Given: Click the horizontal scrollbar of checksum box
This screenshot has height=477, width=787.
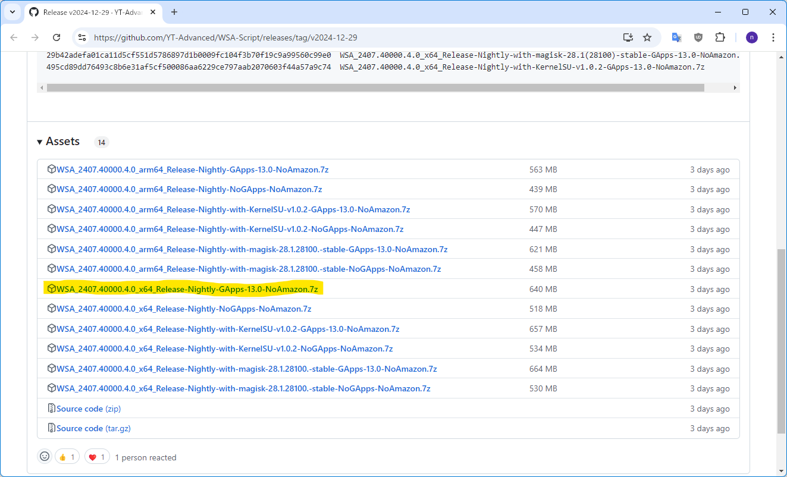Looking at the screenshot, I should (x=375, y=87).
